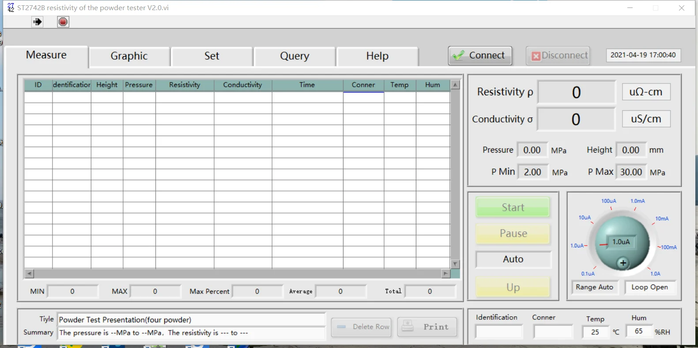Viewport: 698px width, 348px height.
Task: Click the Temp column header
Action: (400, 85)
